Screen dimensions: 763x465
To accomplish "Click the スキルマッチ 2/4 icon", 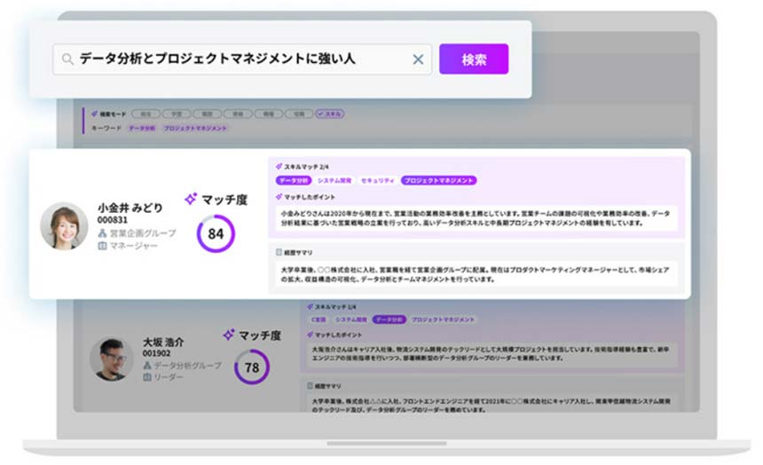I will coord(279,167).
